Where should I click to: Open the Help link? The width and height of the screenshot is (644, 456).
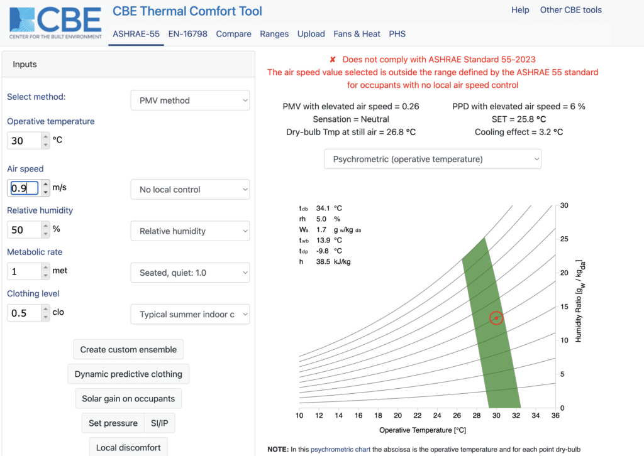[x=520, y=10]
